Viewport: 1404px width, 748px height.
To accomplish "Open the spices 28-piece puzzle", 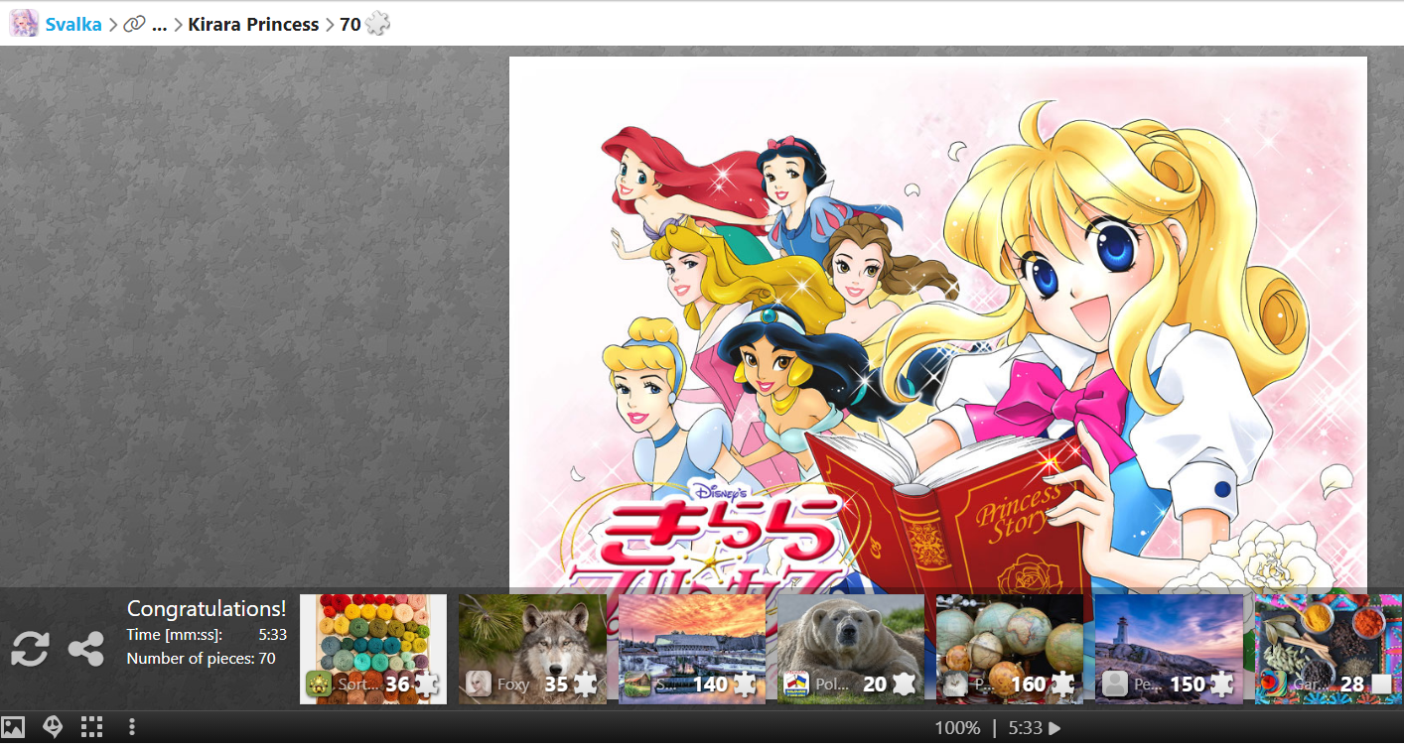I will (1329, 649).
